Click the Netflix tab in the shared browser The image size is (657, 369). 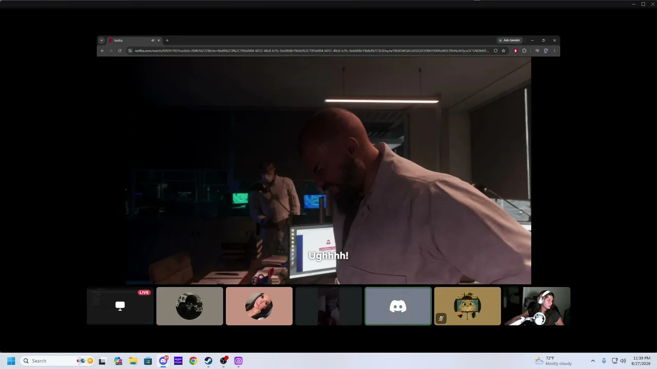click(134, 40)
